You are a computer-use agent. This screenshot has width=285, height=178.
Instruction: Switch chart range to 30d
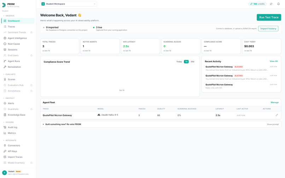pyautogui.click(x=192, y=61)
